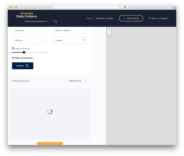Click the yellow minimize window button

click(x=13, y=7)
